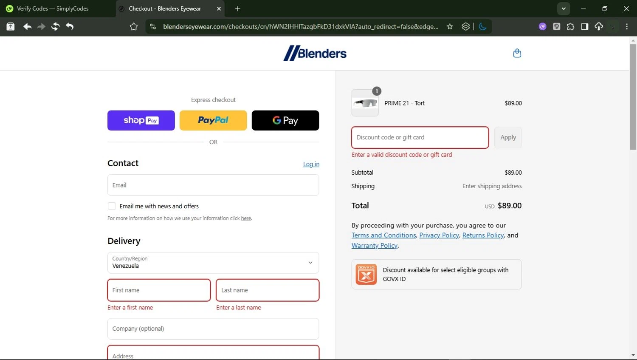Close the Checkout - Blenders Eyewear tab

point(219,9)
